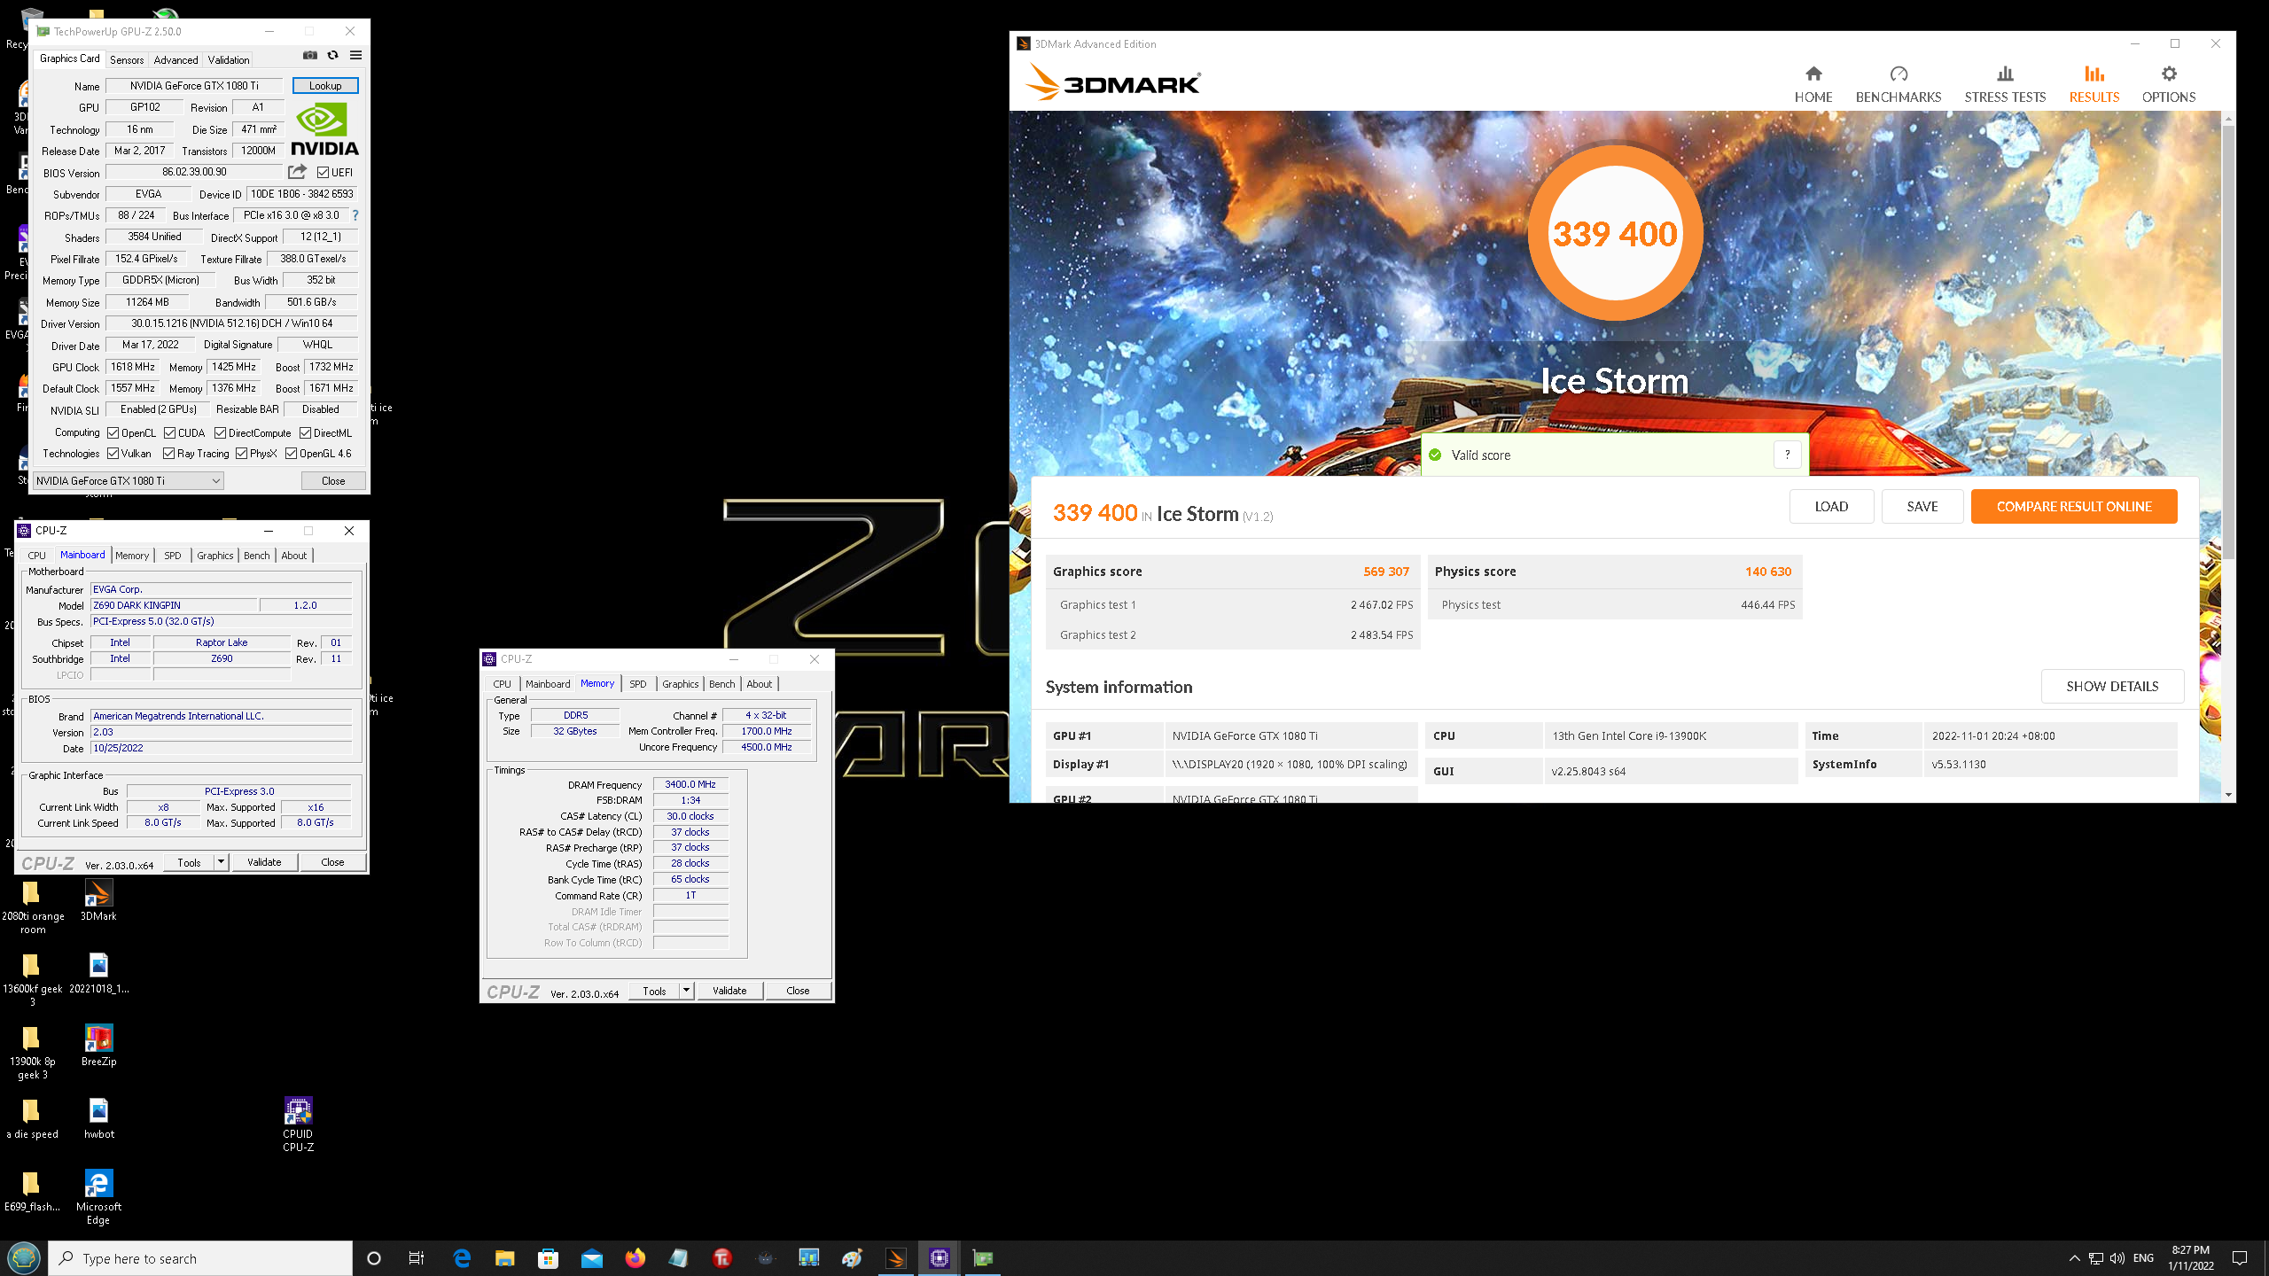Screen dimensions: 2269x1276
Task: Open the 13600kf geek 3 folder
Action: pyautogui.click(x=33, y=980)
